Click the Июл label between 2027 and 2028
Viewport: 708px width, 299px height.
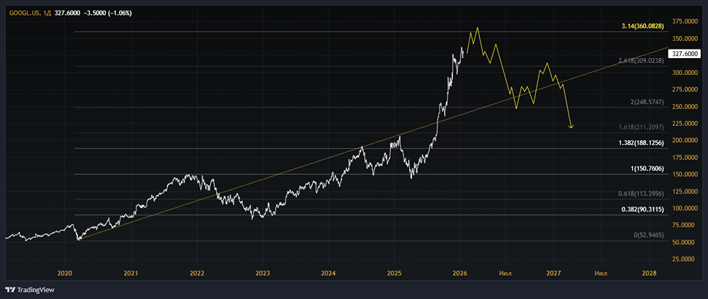click(600, 274)
